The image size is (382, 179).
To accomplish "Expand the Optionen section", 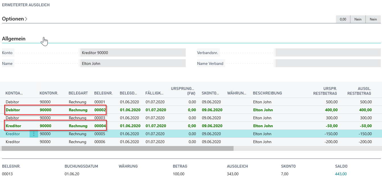I will click(x=15, y=19).
